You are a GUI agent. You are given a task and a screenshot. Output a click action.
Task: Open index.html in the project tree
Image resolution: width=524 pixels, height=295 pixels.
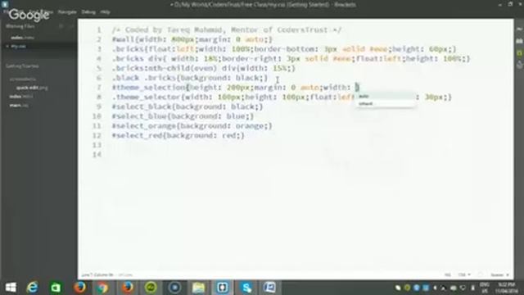click(21, 97)
